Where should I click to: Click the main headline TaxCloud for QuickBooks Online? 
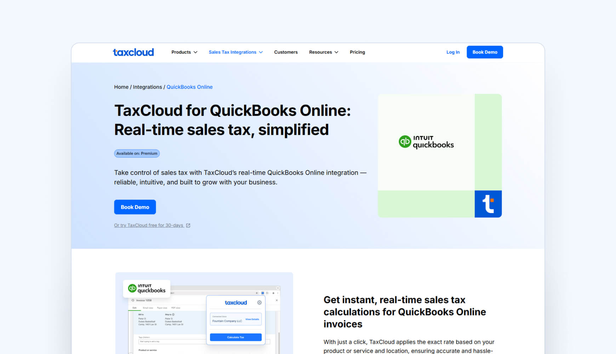tap(232, 120)
